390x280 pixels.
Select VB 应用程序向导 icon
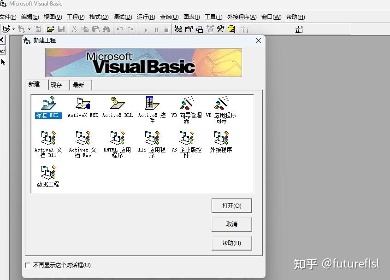pos(221,110)
